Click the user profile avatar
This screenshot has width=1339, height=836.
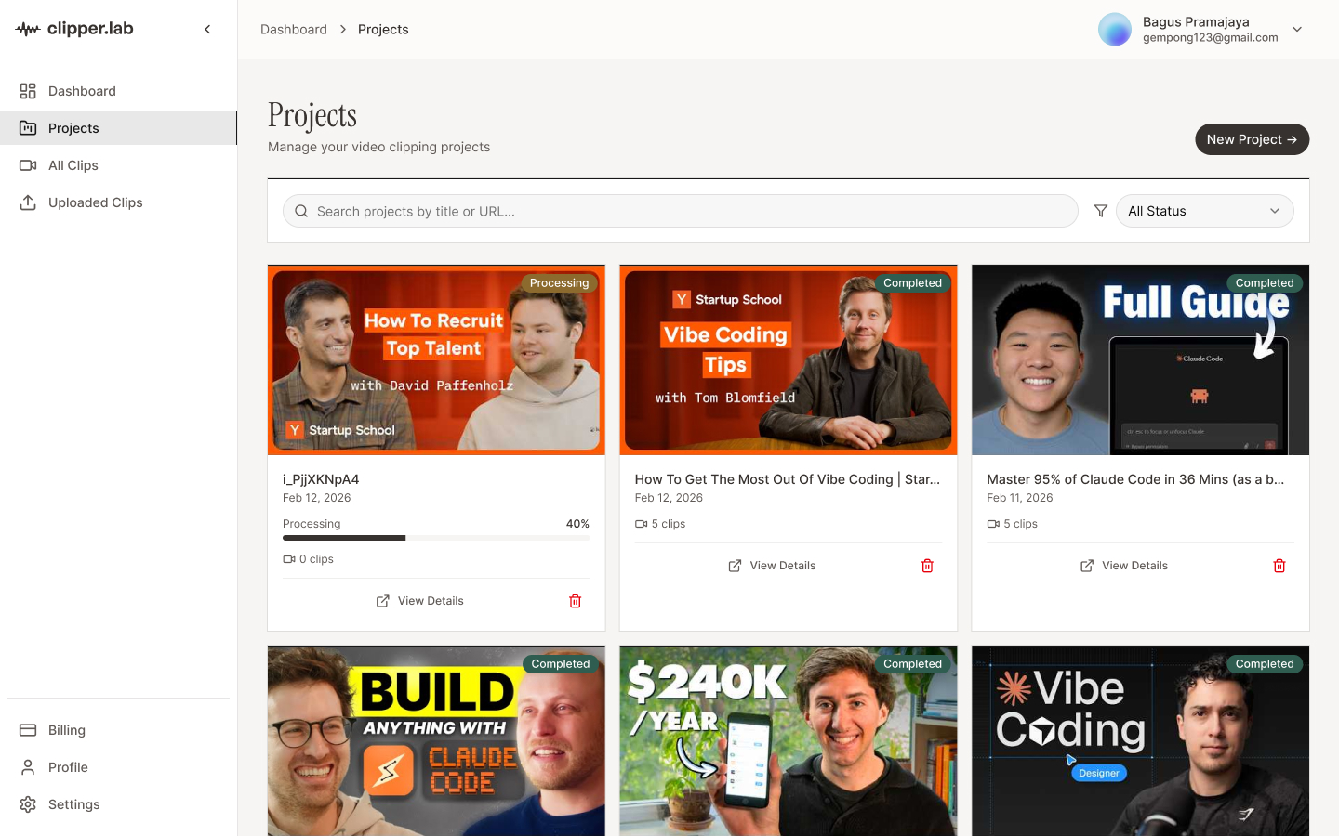click(x=1114, y=30)
